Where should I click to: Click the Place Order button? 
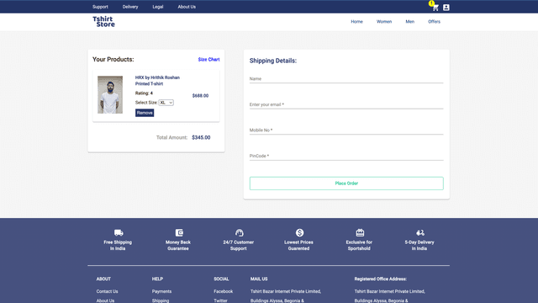tap(346, 183)
